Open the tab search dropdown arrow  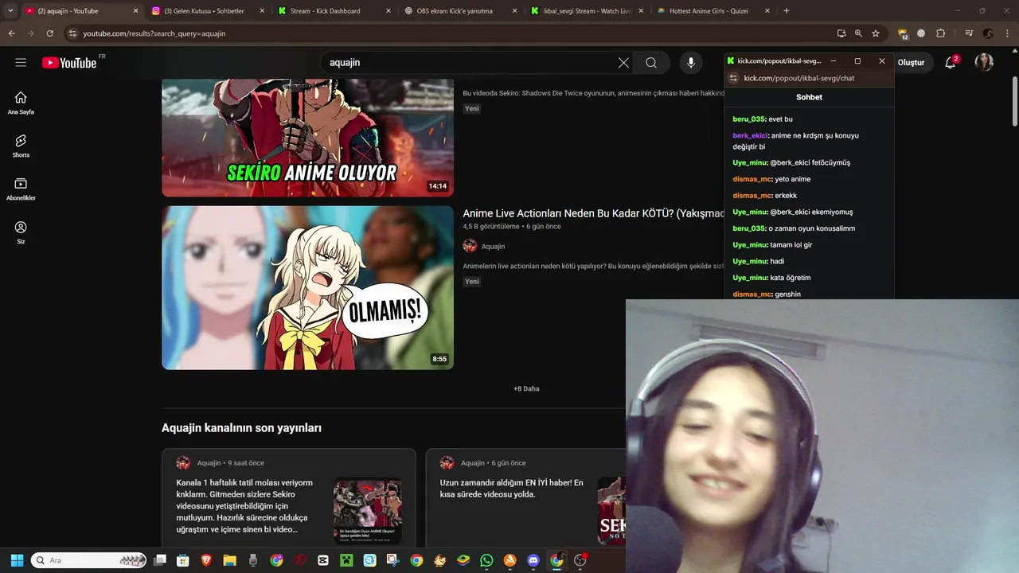coord(10,10)
